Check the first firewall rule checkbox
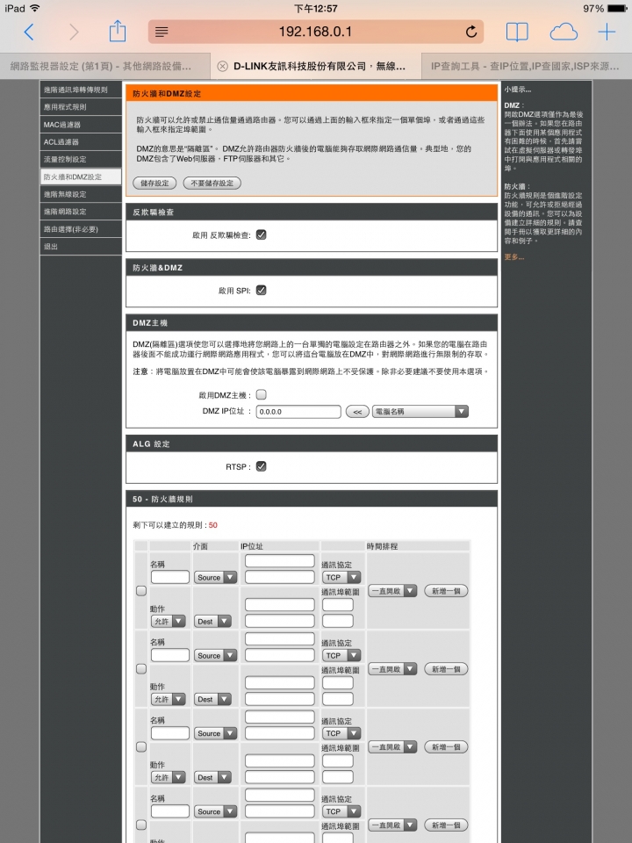 [141, 591]
